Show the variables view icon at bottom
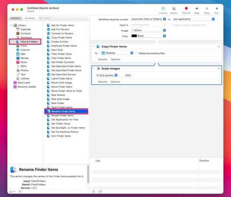Image resolution: width=231 pixels, height=197 pixels. tap(100, 192)
